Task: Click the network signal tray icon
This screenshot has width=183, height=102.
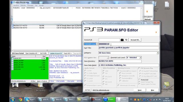Action: click(x=154, y=99)
